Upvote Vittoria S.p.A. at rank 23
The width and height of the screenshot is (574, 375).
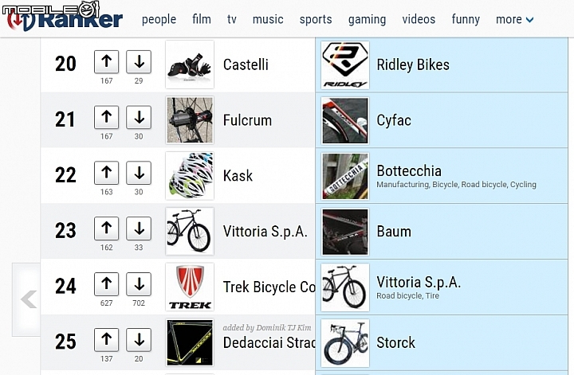tap(107, 229)
